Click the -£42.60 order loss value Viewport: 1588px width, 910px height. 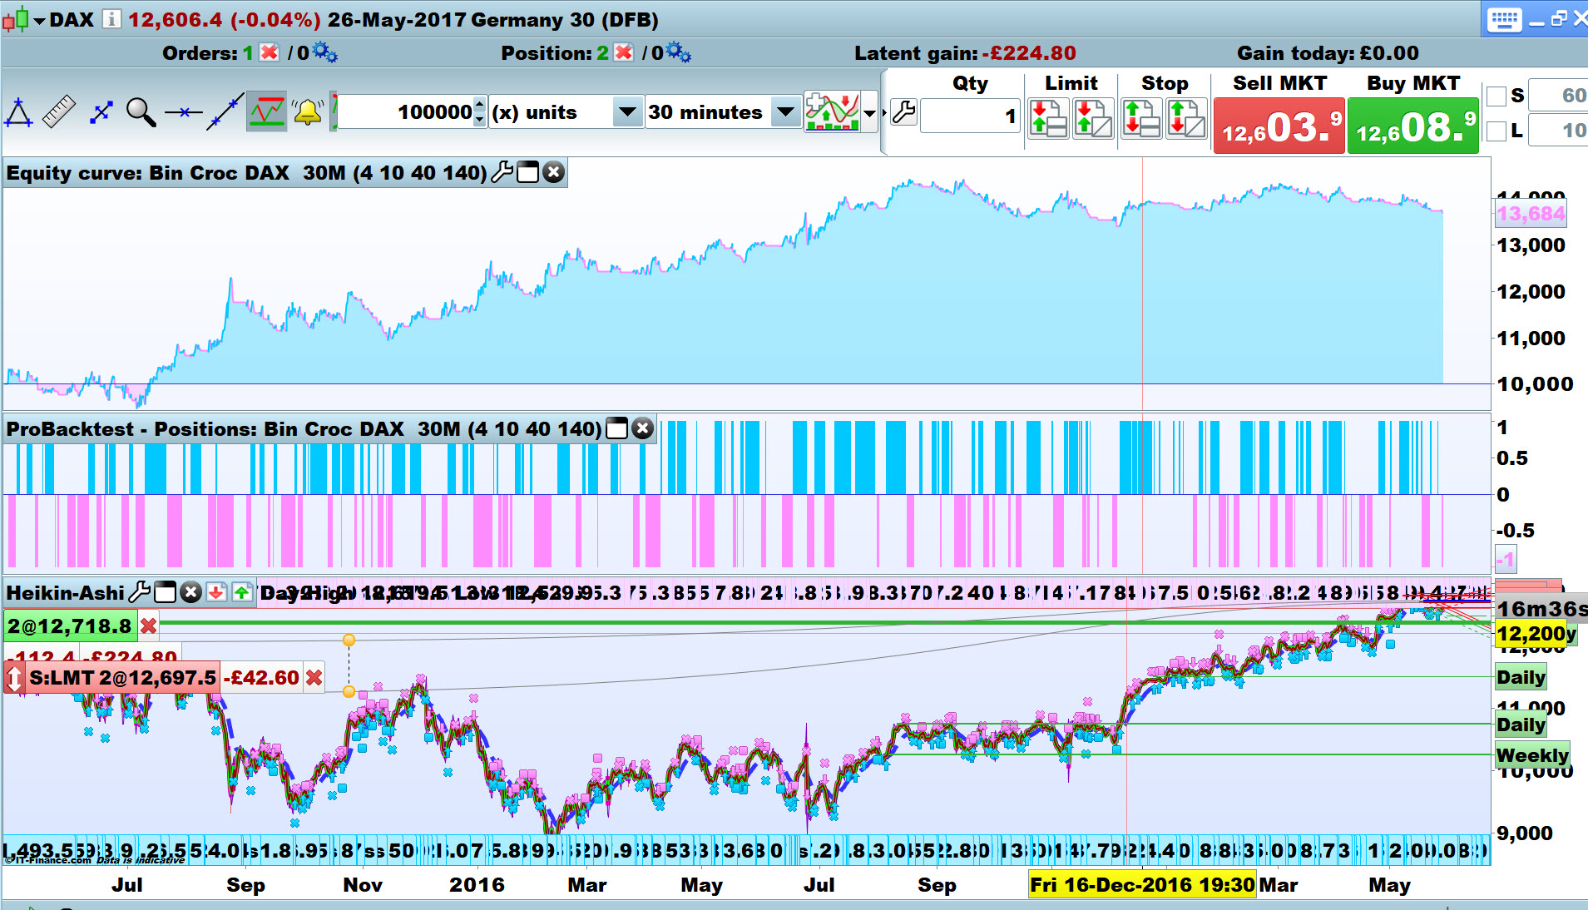click(262, 678)
